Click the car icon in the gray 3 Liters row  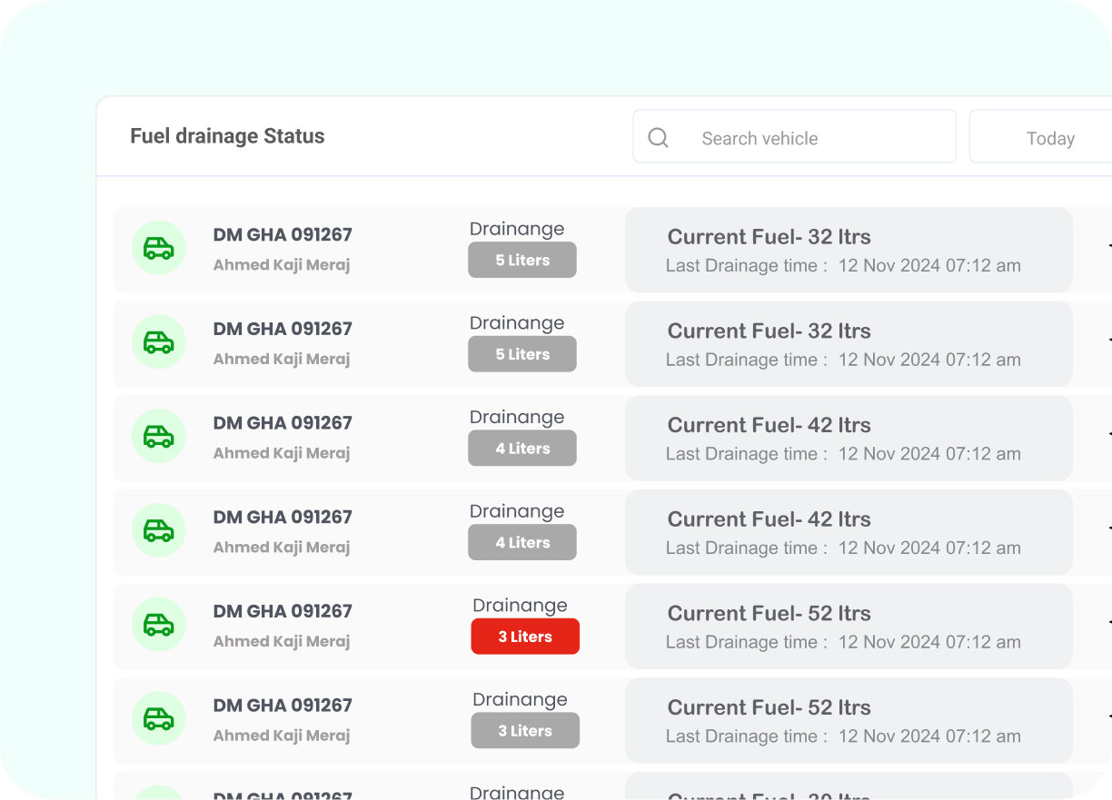coord(159,719)
